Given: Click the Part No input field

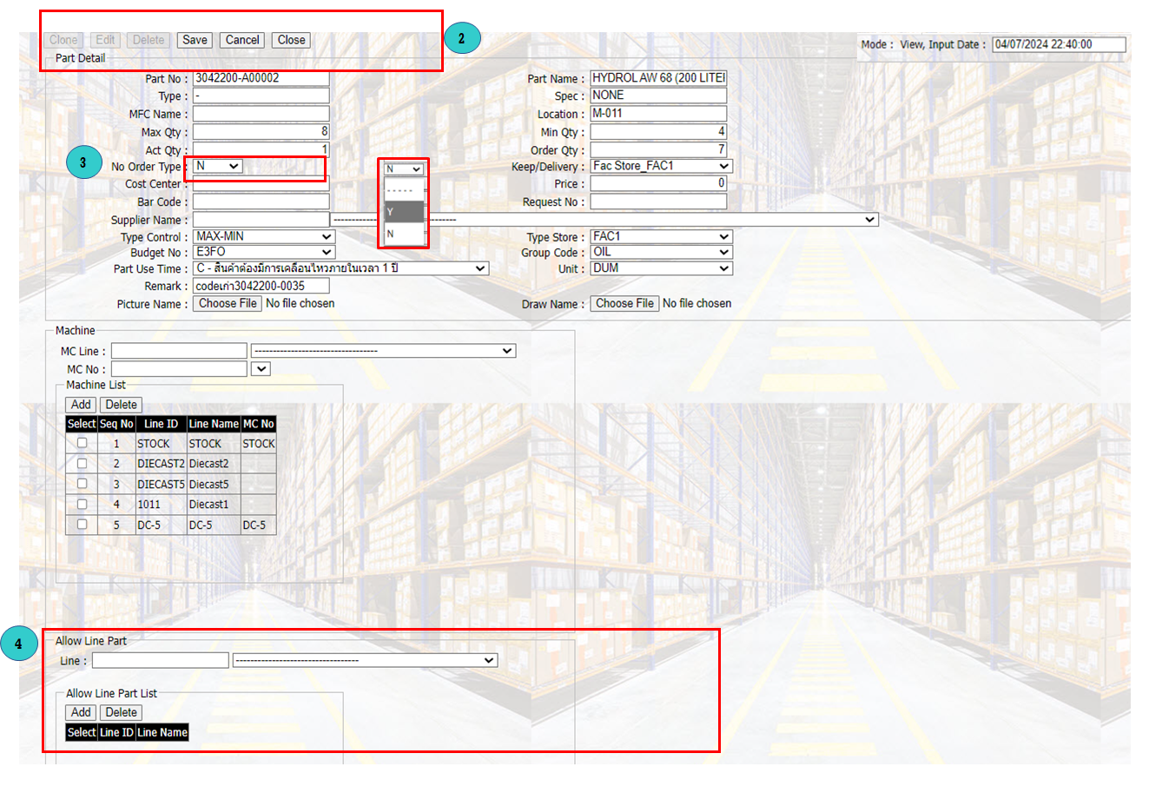Looking at the screenshot, I should (261, 78).
